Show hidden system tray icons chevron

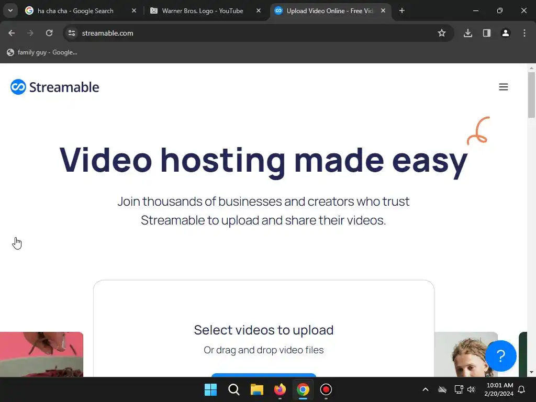point(426,389)
